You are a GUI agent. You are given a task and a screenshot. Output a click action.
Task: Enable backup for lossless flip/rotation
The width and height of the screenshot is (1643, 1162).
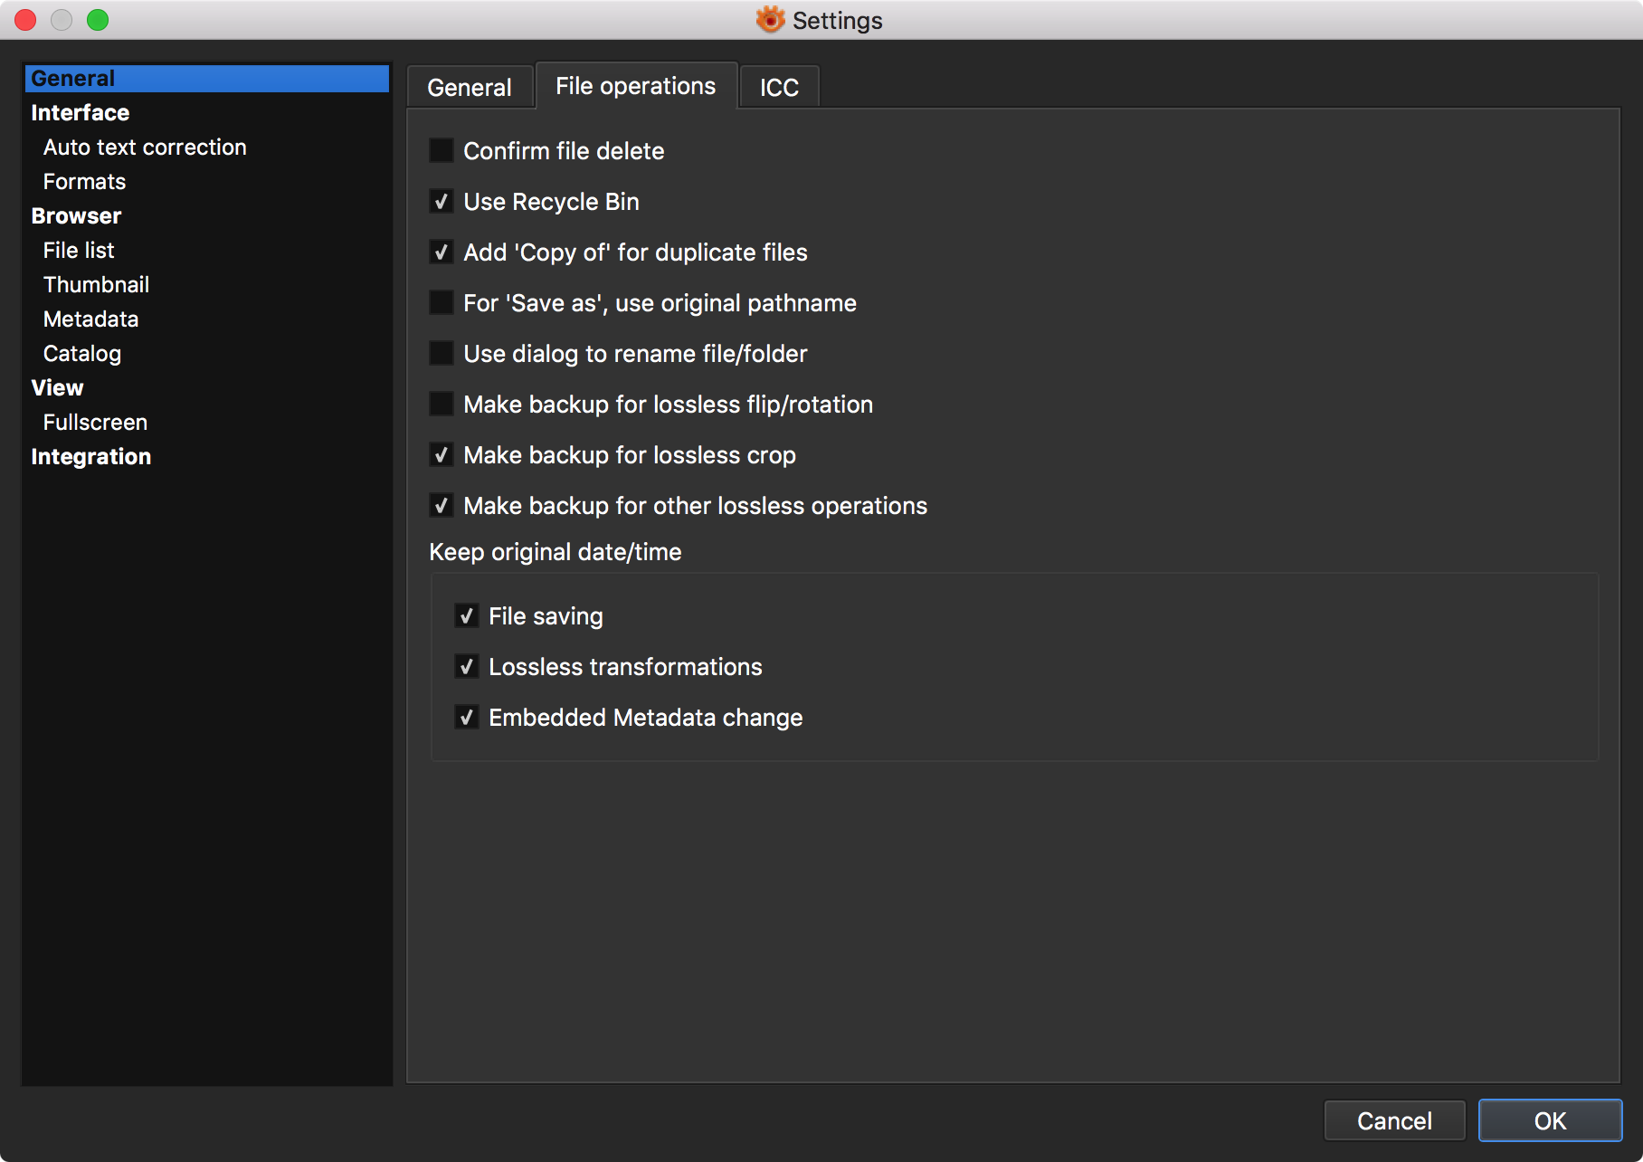click(x=442, y=405)
